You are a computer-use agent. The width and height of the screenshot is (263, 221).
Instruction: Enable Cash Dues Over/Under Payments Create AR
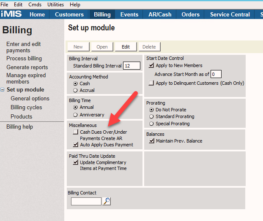(x=76, y=132)
